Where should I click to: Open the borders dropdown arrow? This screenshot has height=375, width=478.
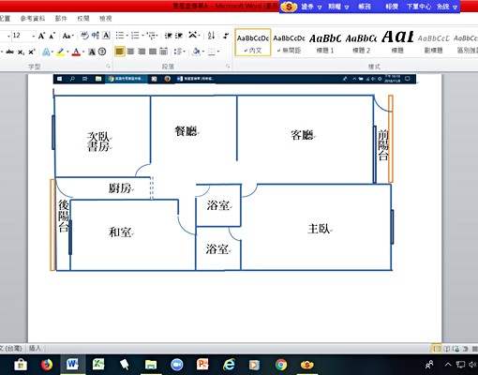click(x=218, y=52)
